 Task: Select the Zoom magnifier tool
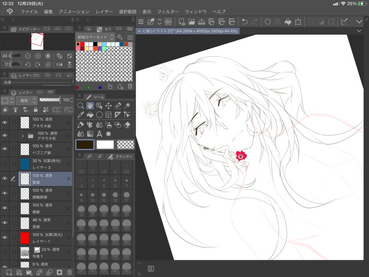click(81, 106)
